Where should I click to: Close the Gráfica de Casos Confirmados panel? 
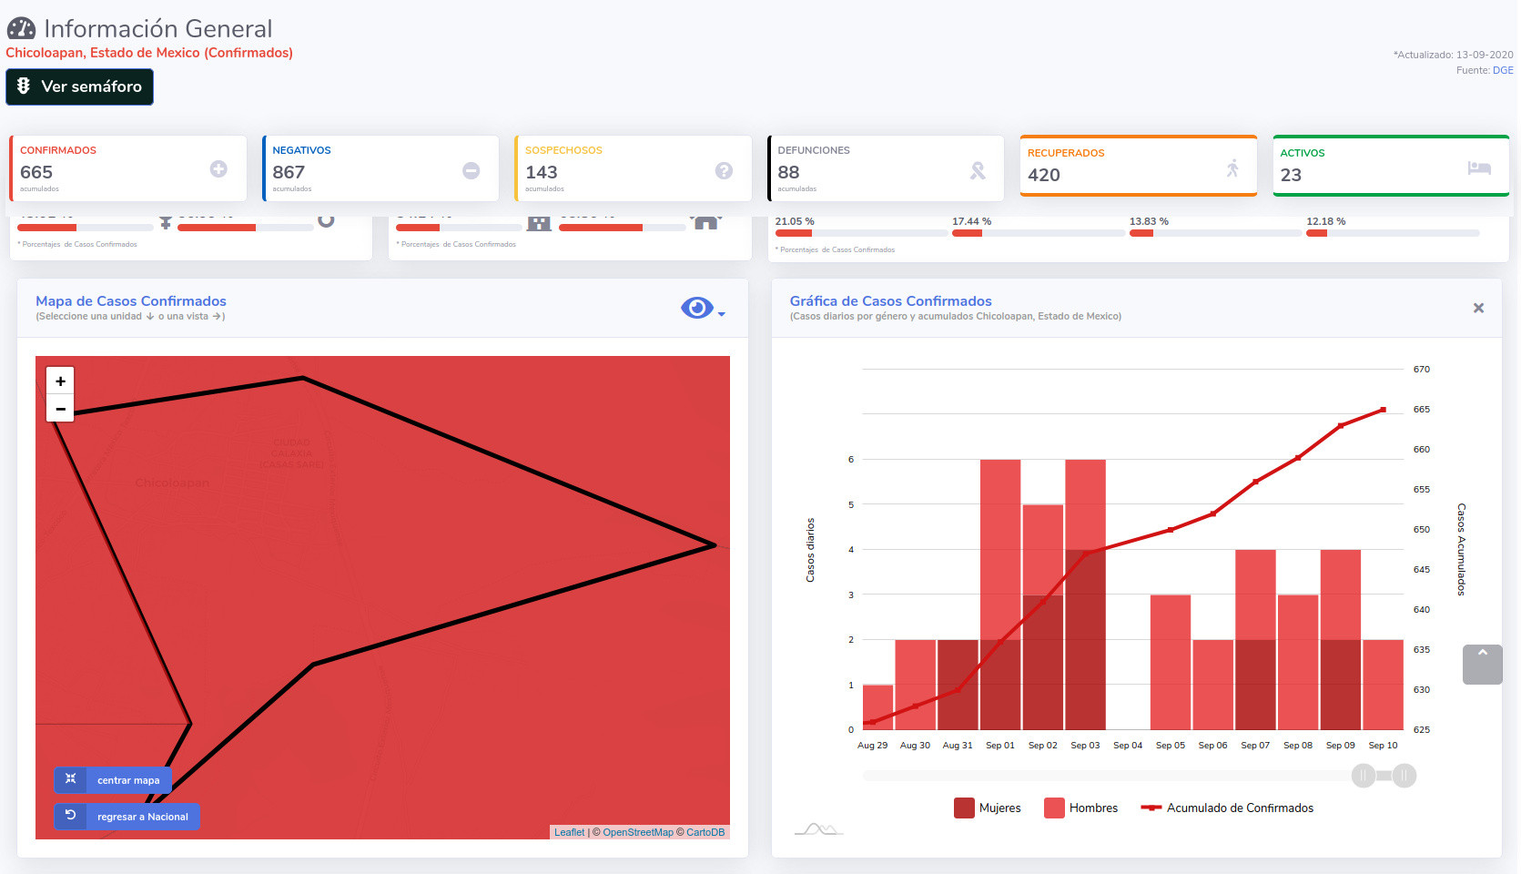tap(1478, 308)
